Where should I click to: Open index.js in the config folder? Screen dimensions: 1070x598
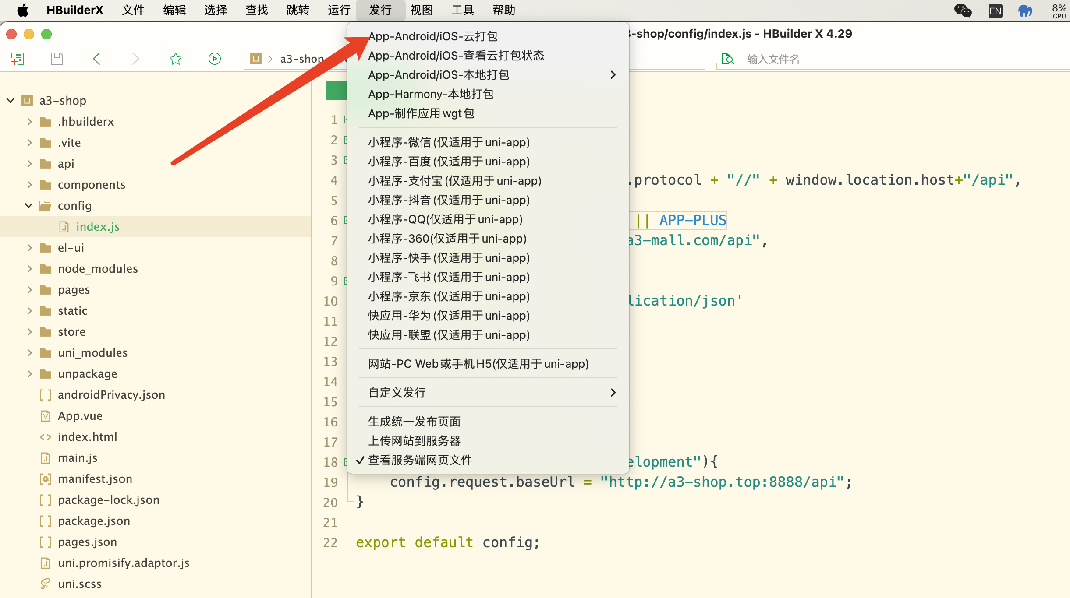(x=156, y=226)
